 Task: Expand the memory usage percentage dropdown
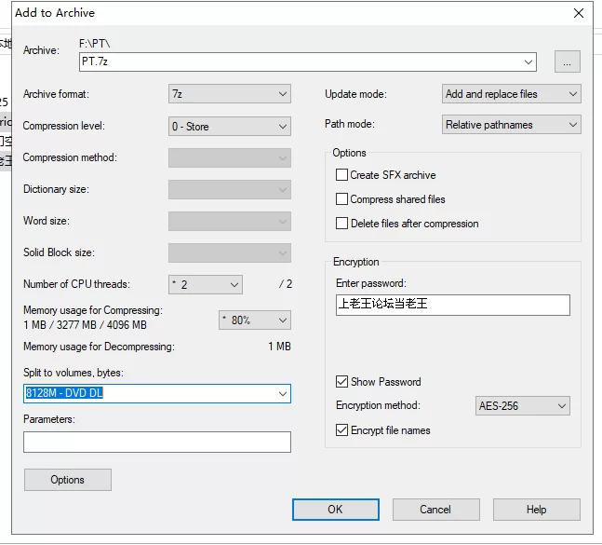coord(254,320)
